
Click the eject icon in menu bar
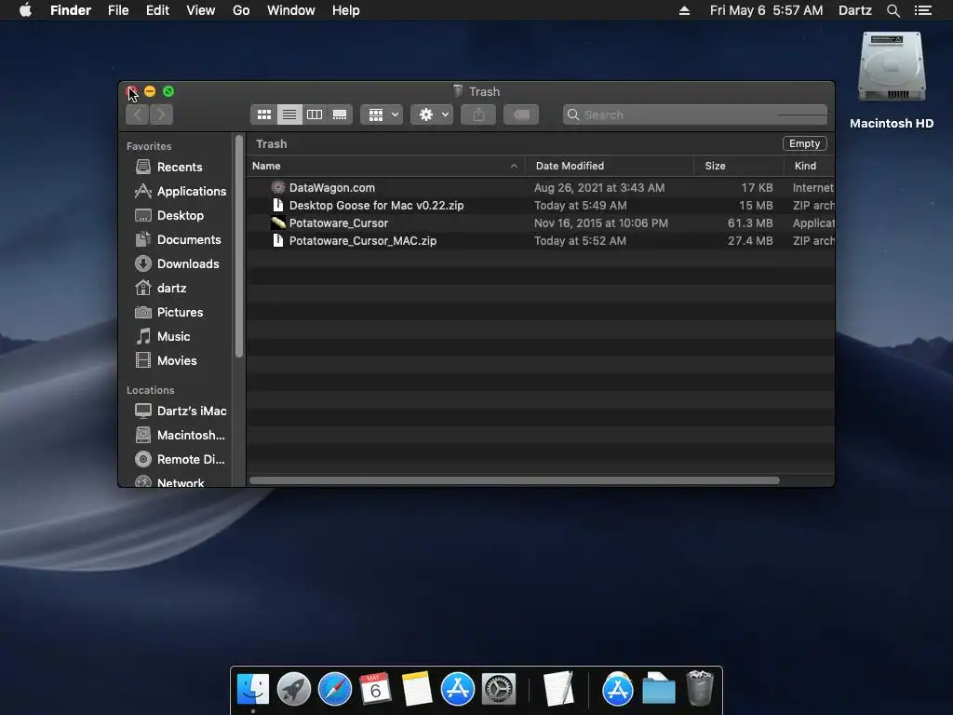click(x=684, y=10)
